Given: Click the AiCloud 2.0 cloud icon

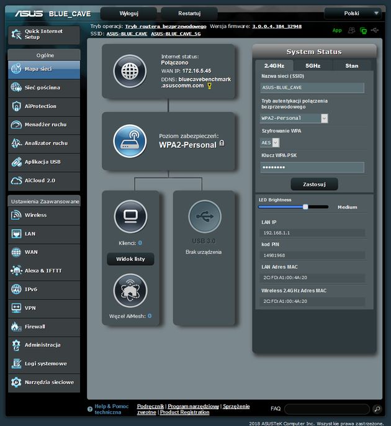Looking at the screenshot, I should 16,180.
